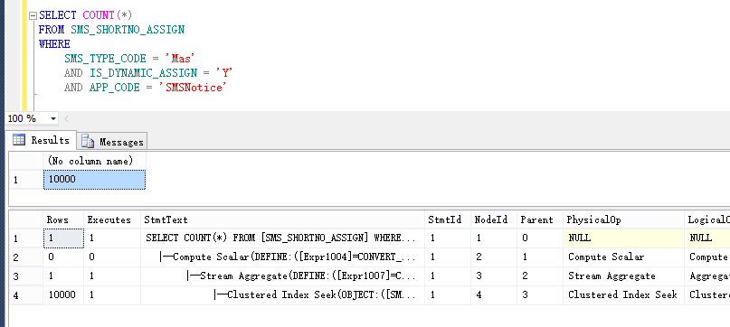
Task: Click the Executes column header
Action: click(x=112, y=220)
